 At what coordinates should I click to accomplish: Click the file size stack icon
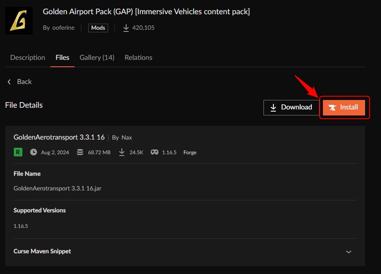(x=80, y=152)
